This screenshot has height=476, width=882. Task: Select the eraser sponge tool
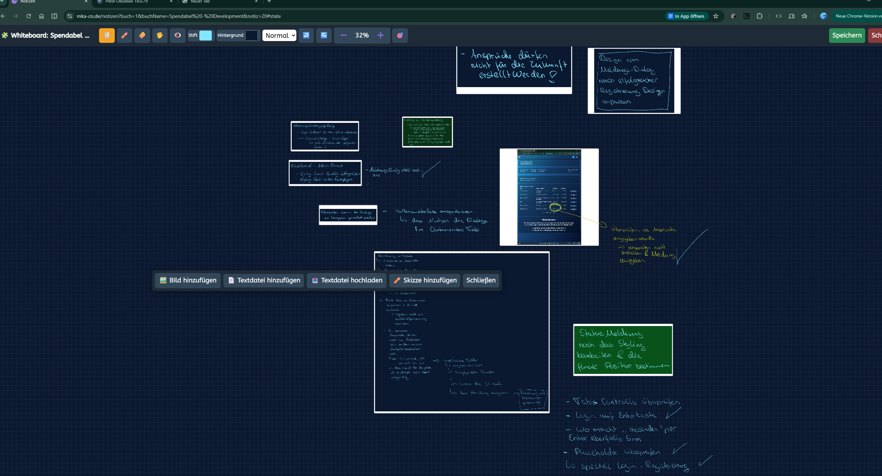point(142,35)
